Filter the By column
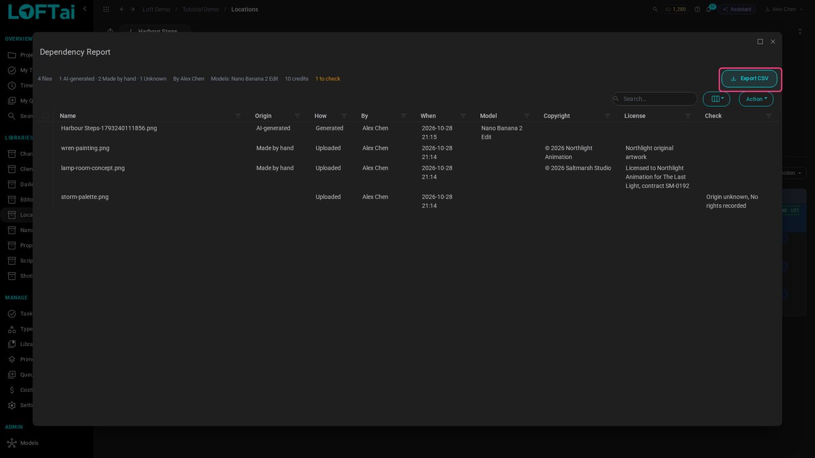This screenshot has height=458, width=815. click(404, 116)
